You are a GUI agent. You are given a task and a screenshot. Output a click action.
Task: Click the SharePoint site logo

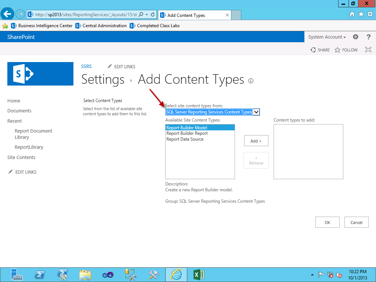click(x=40, y=74)
